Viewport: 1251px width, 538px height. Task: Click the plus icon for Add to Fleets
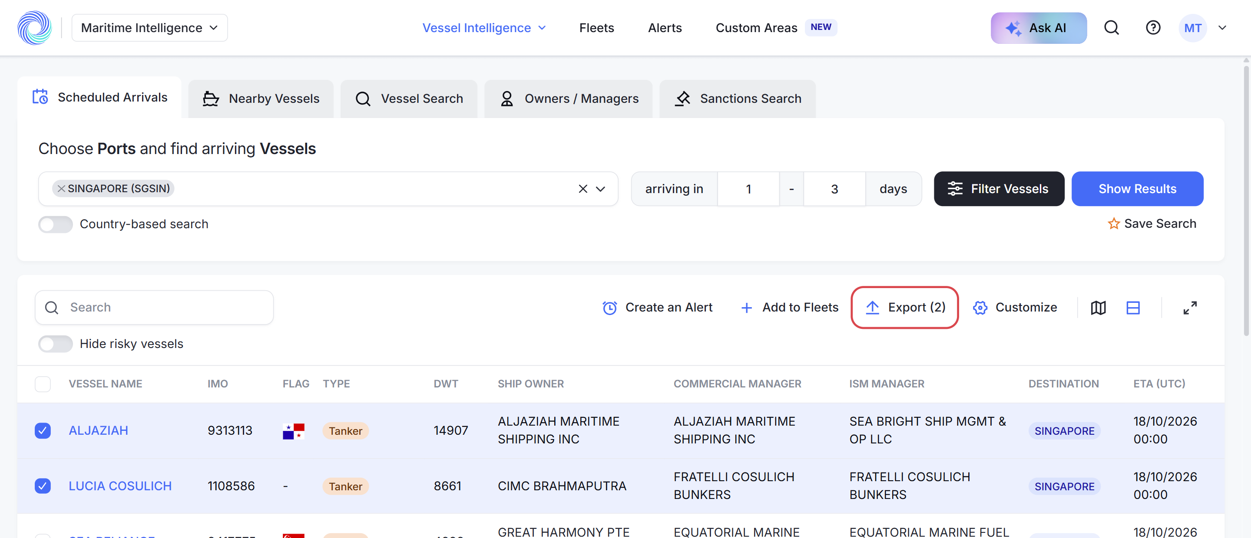746,308
